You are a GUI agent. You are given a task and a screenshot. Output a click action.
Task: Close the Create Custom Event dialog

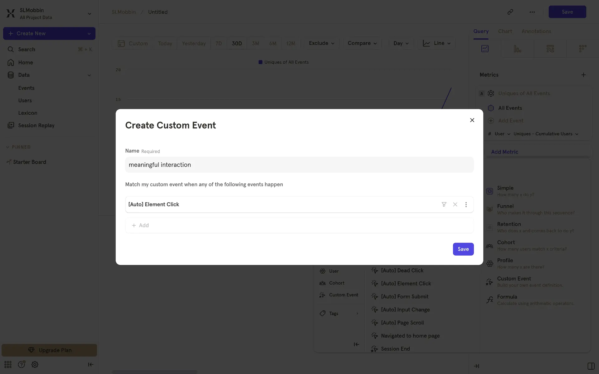coord(472,120)
